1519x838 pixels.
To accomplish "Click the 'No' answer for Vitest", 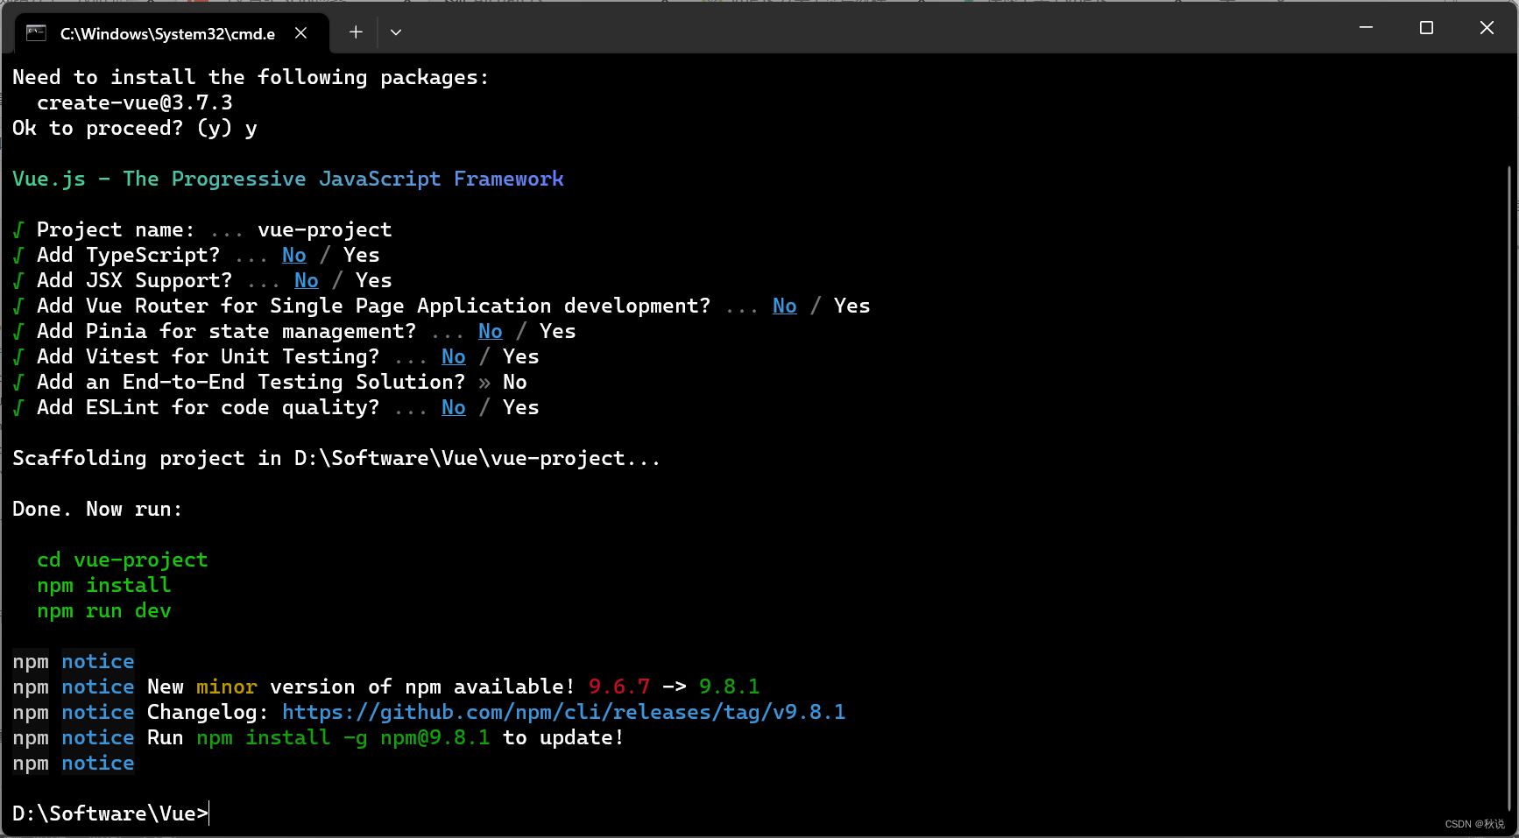I will coord(454,356).
